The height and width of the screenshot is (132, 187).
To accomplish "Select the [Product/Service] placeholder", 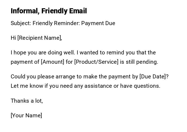I will 96,62.
